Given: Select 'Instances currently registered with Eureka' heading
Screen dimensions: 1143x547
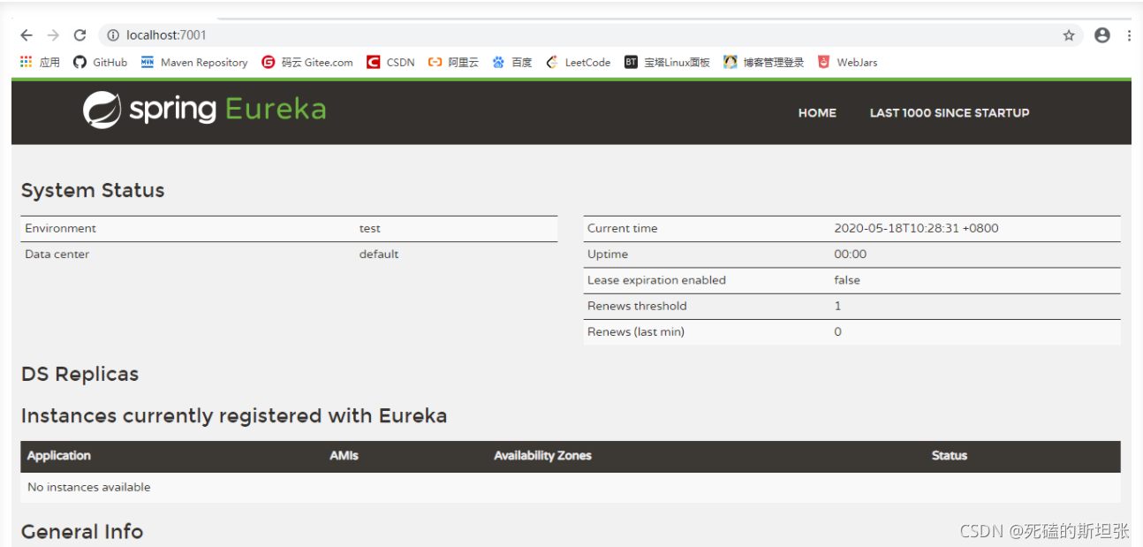Looking at the screenshot, I should [234, 415].
